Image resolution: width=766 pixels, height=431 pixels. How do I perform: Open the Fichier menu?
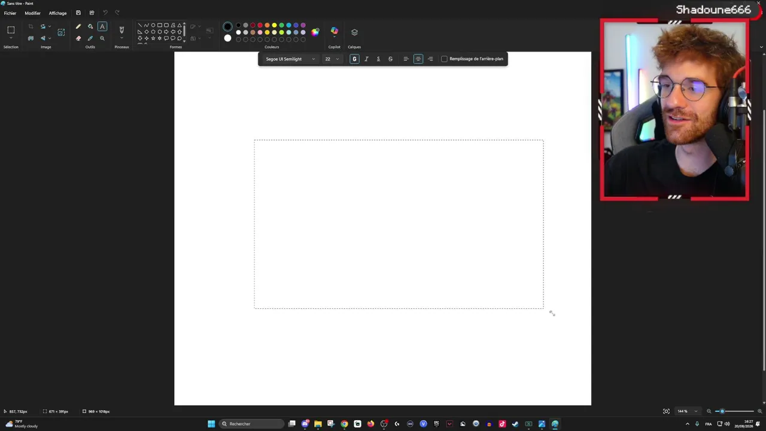pos(10,13)
